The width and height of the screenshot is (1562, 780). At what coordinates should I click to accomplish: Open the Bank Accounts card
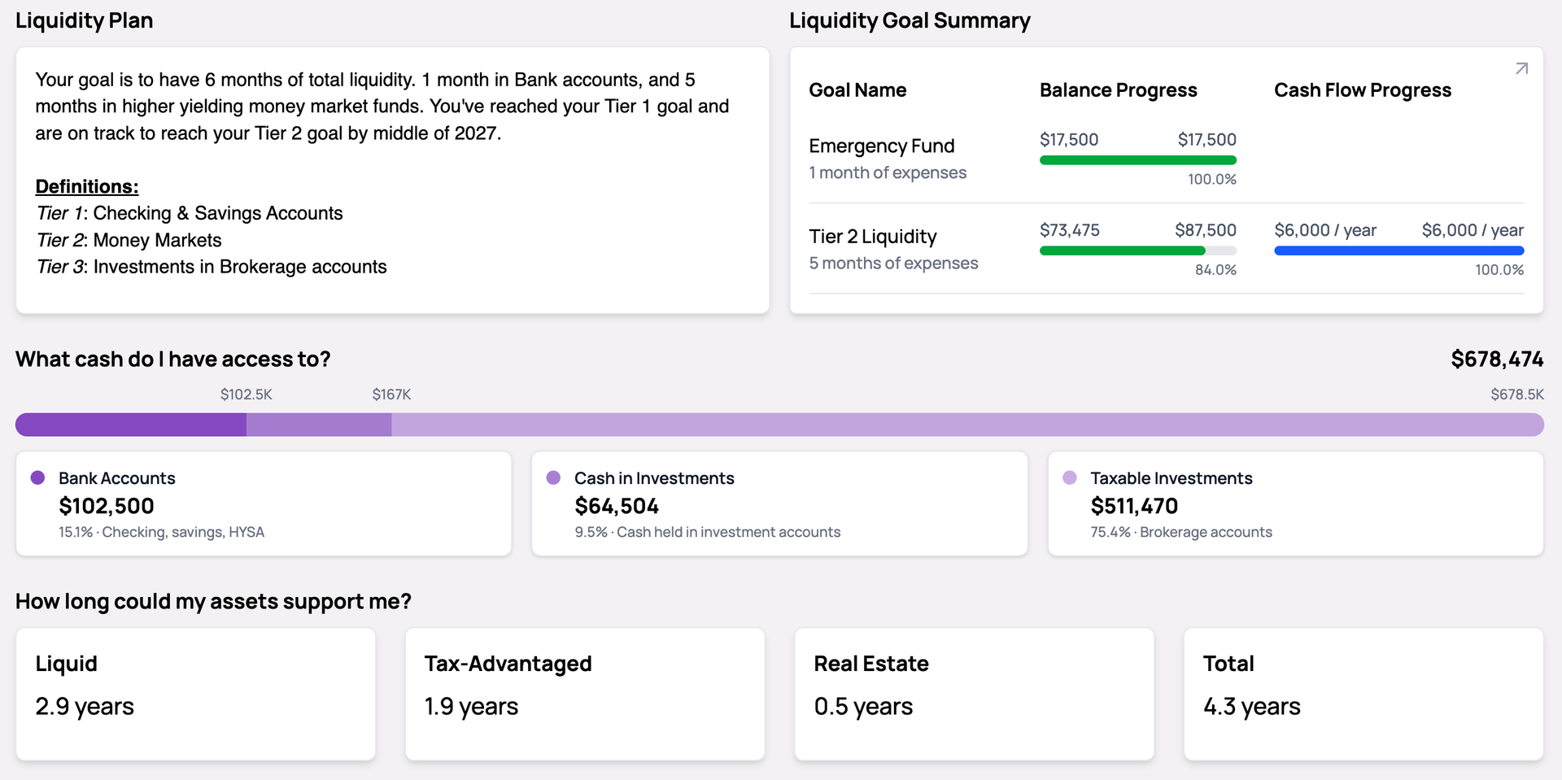tap(262, 503)
